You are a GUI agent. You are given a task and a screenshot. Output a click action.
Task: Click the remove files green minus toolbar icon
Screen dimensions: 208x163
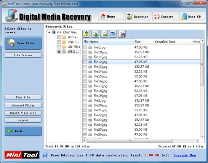tap(104, 34)
